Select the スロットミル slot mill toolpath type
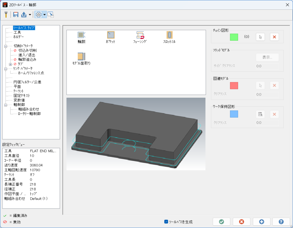Viewport: 293px width, 228px height. pyautogui.click(x=169, y=38)
